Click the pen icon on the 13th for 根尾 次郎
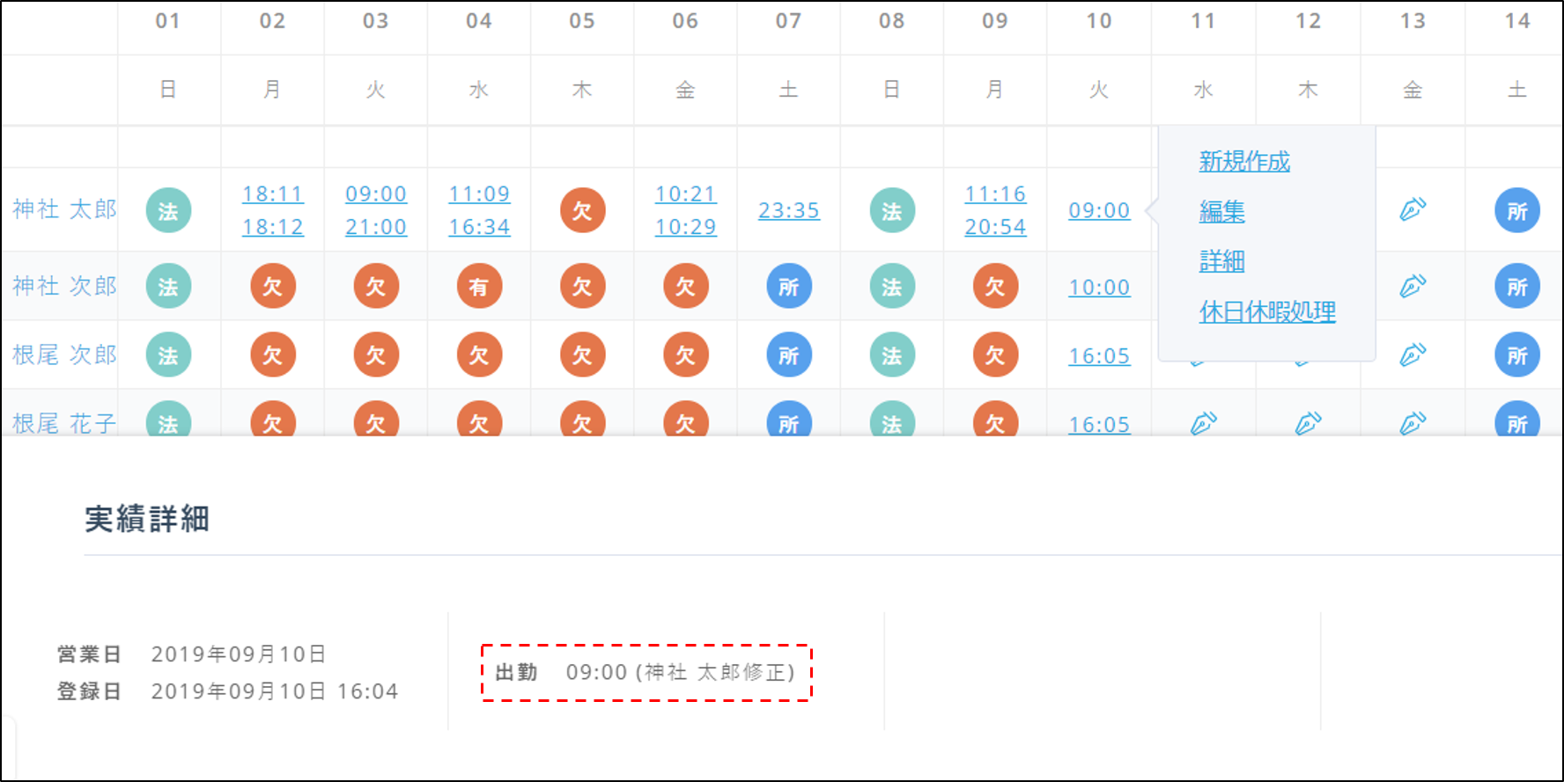Screen dimensions: 1564x782 click(1413, 354)
